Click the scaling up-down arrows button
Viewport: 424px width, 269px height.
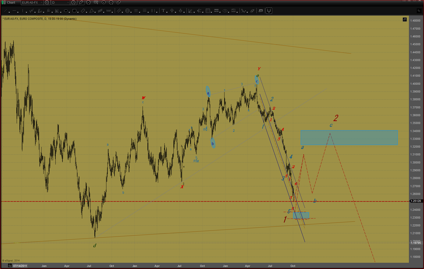[x=119, y=2]
